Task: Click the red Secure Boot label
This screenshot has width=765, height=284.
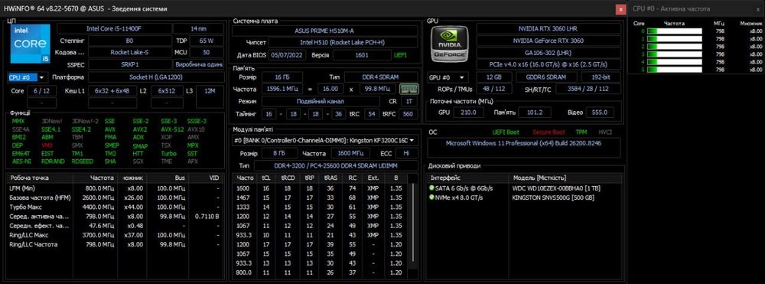Action: 549,132
